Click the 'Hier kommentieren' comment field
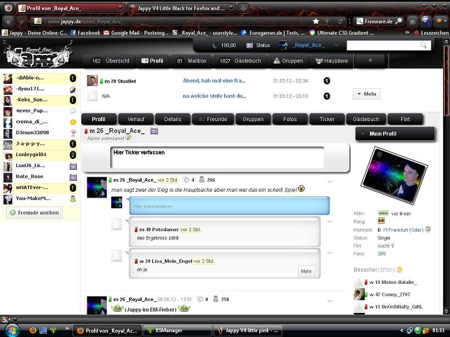This screenshot has width=450, height=337. [229, 206]
